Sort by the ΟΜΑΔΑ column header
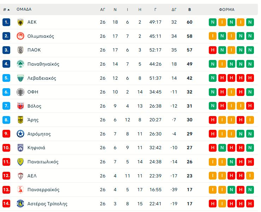Screen dimensions: 261x212 coord(24,10)
